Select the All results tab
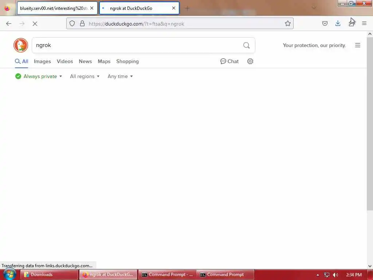 (21, 61)
